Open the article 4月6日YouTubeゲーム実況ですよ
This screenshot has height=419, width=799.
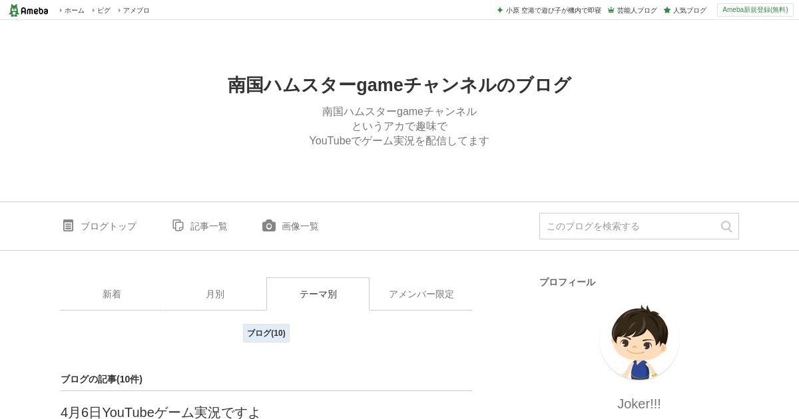(160, 412)
